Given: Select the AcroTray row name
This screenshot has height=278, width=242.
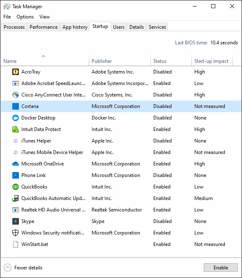Looking at the screenshot, I should click(31, 72).
